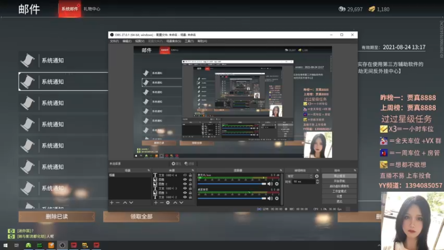The height and width of the screenshot is (250, 444).
Task: Hide the 图像 2 source
Action: (185, 184)
